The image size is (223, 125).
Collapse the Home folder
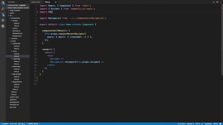click(15, 51)
